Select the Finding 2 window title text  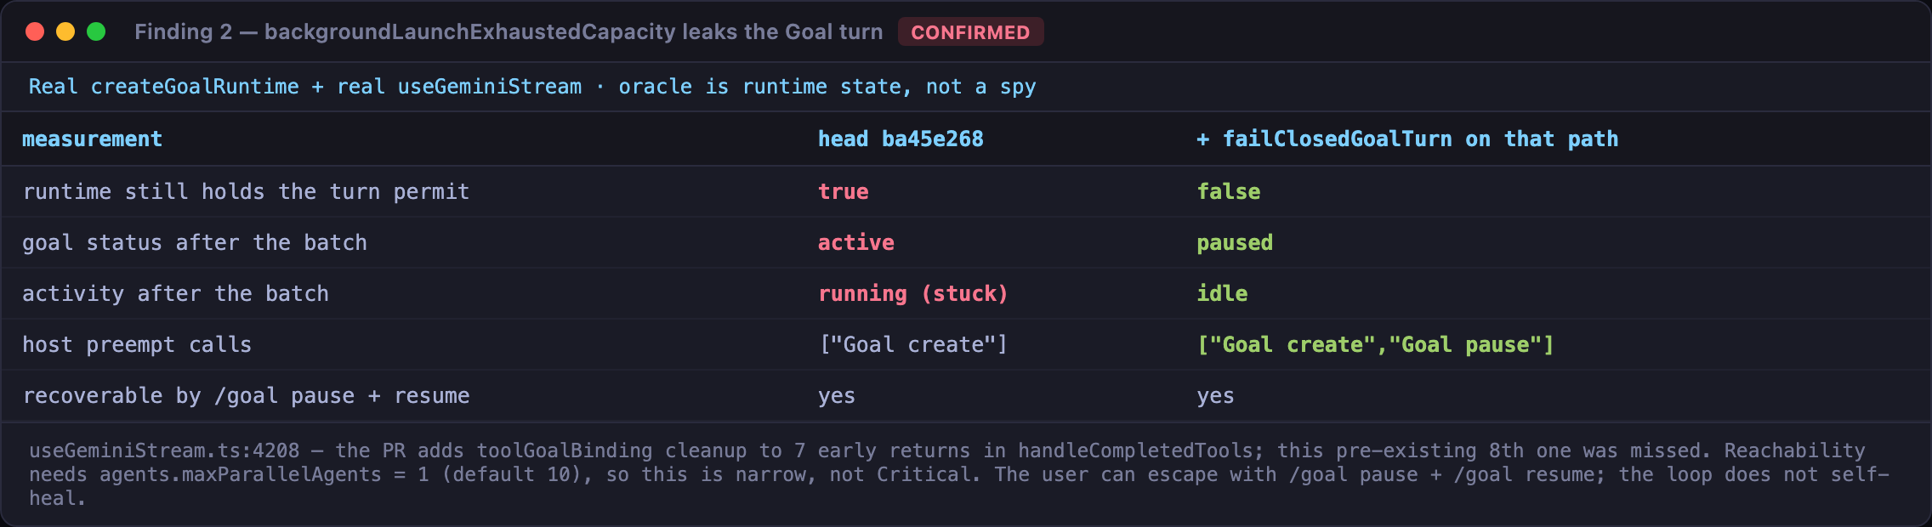tap(509, 32)
